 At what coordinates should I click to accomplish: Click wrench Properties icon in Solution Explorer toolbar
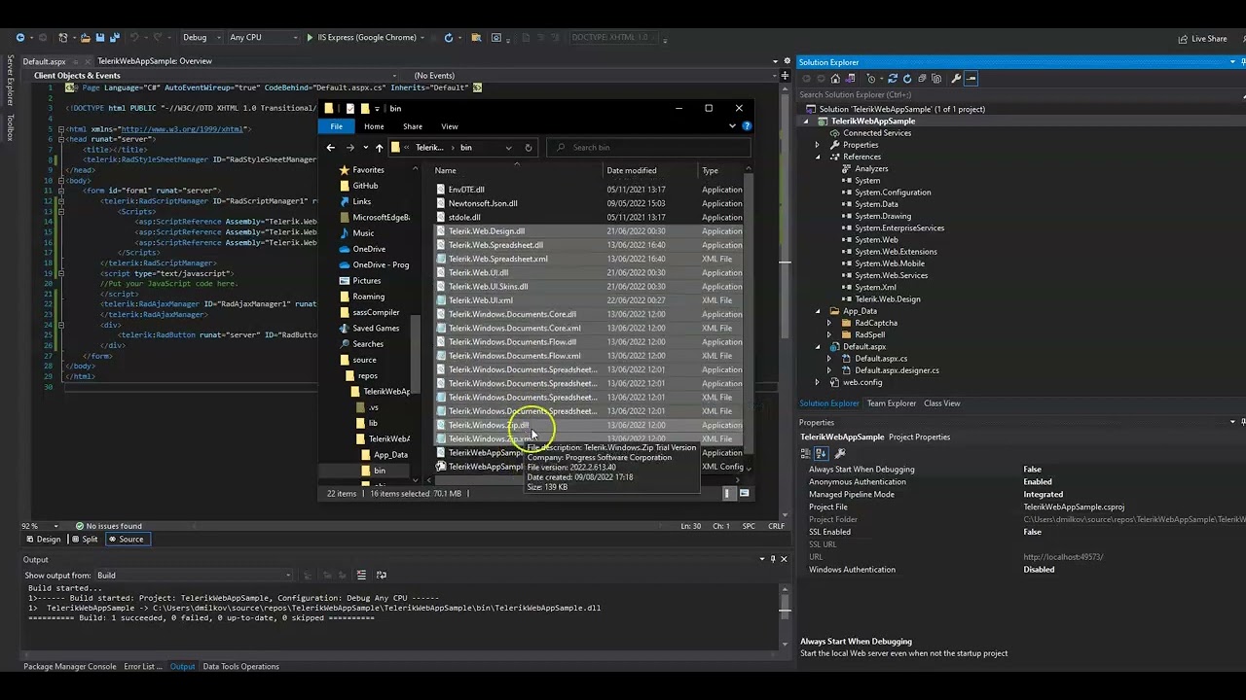coord(956,79)
